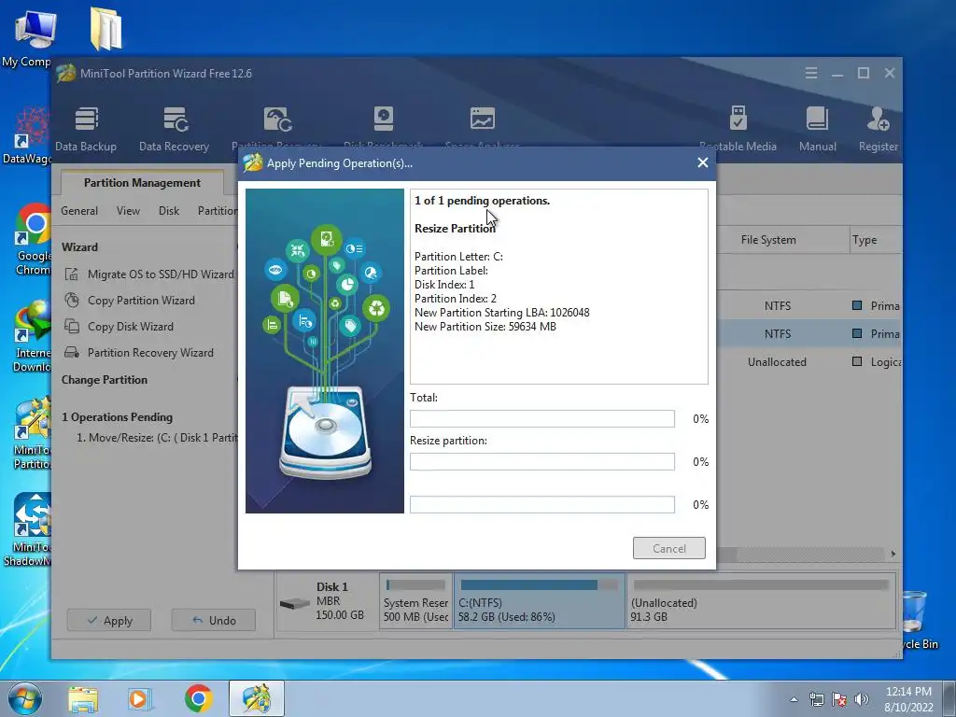Open Bootable Media builder
This screenshot has height=717, width=956.
click(738, 129)
